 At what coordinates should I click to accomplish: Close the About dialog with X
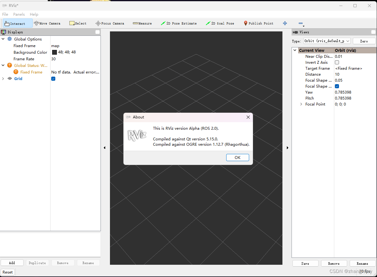tap(248, 117)
